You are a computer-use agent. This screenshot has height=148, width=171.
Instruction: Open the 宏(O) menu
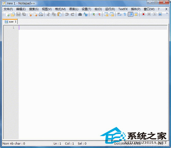pos(98,9)
